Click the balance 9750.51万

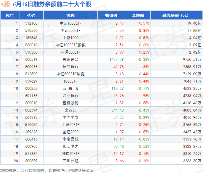[192, 59]
